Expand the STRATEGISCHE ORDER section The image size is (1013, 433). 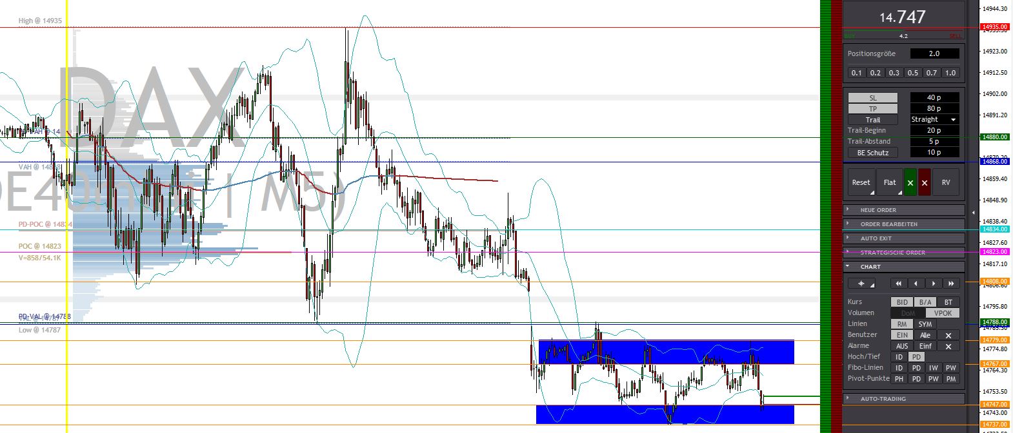coord(904,253)
